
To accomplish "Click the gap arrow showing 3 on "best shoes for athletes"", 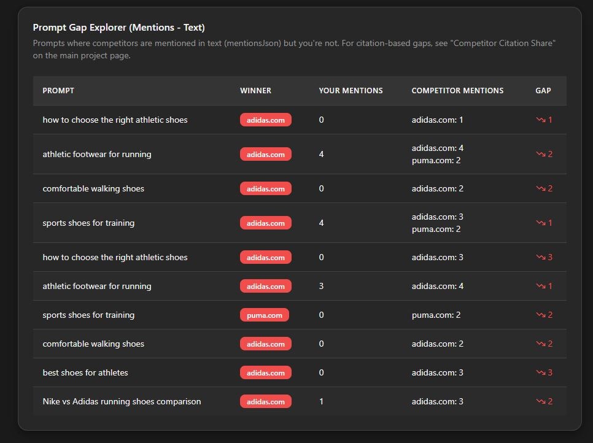I will click(543, 372).
